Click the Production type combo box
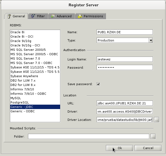Screen dimensions: 166x156 click(x=125, y=40)
